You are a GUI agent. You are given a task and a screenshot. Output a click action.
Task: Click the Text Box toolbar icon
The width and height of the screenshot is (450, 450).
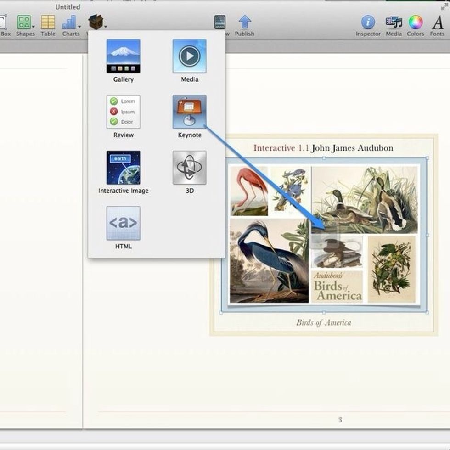3,22
